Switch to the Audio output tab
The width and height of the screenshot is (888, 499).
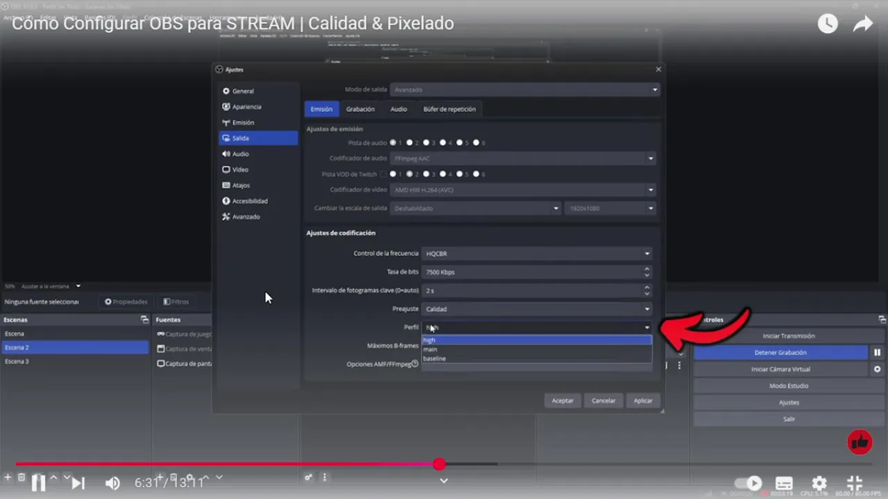tap(398, 109)
